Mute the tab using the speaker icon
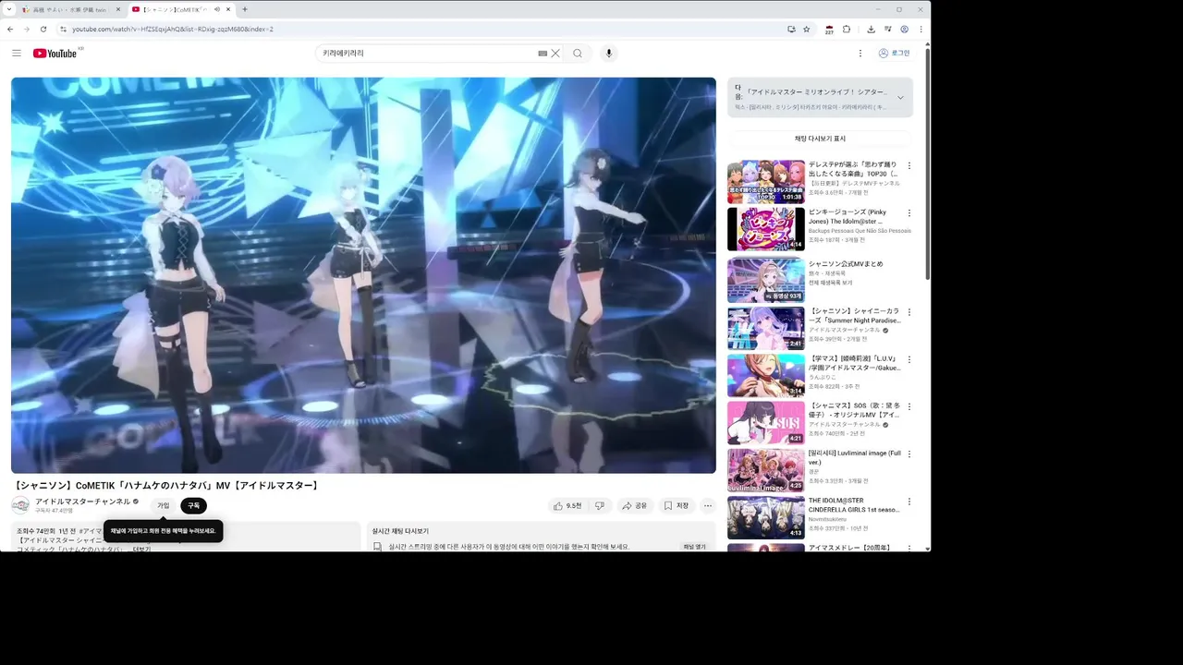 (x=217, y=9)
